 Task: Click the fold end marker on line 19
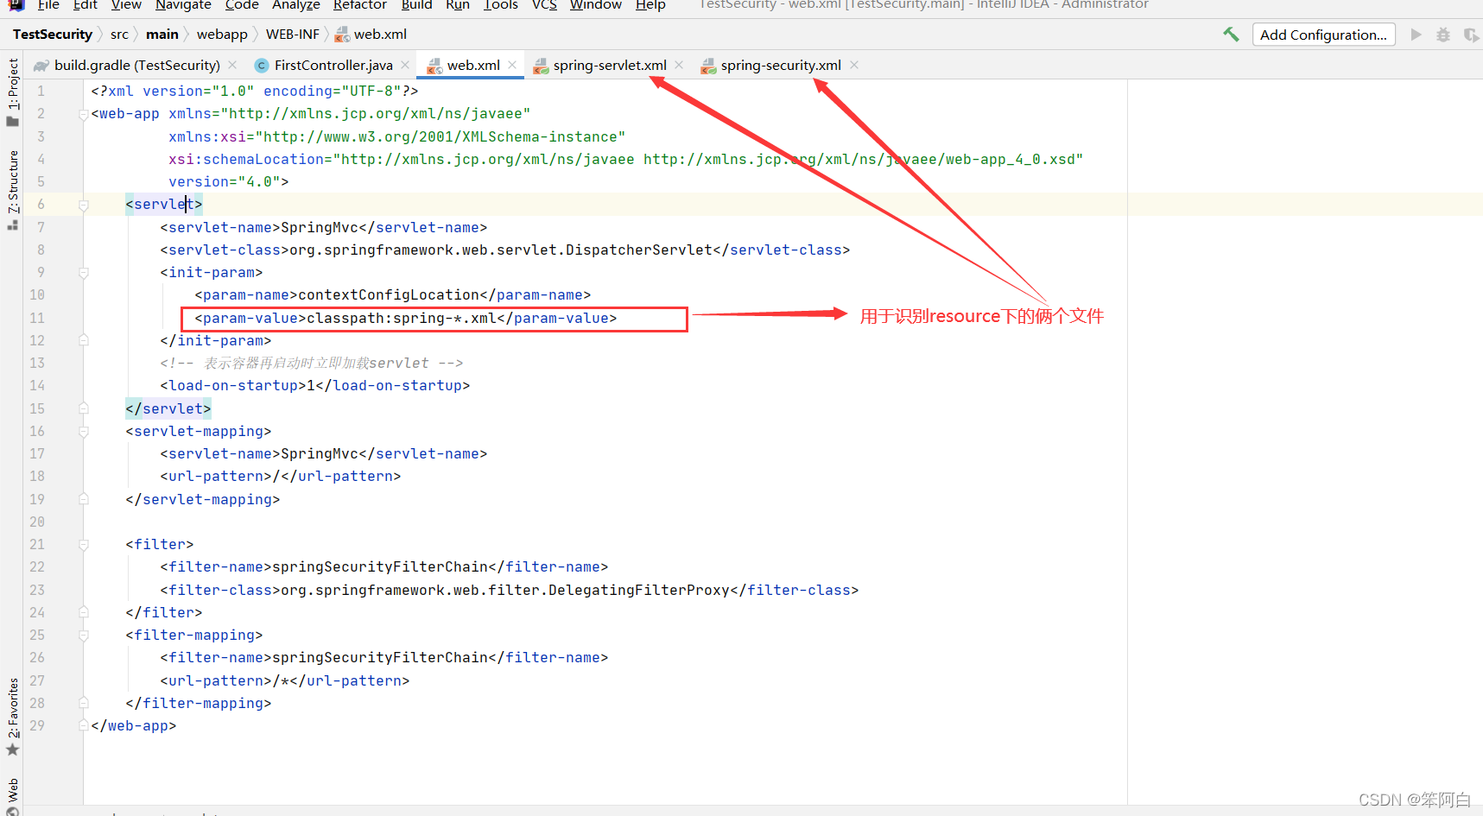pyautogui.click(x=84, y=499)
